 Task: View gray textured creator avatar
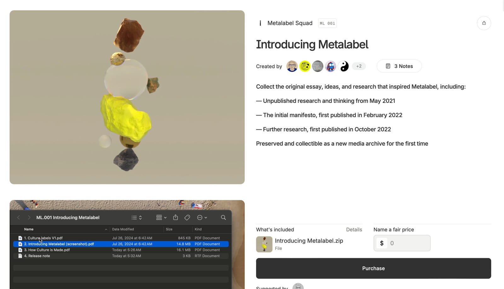[x=318, y=66]
